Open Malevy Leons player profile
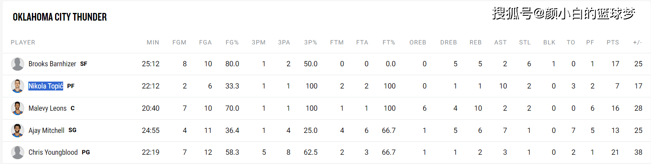This screenshot has height=164, width=651. pos(47,108)
